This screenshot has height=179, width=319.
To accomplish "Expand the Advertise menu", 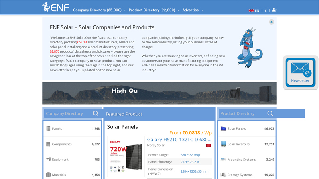I will point(193,10).
